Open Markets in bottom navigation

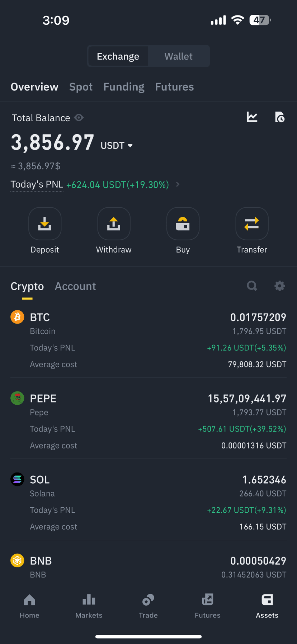tap(89, 606)
